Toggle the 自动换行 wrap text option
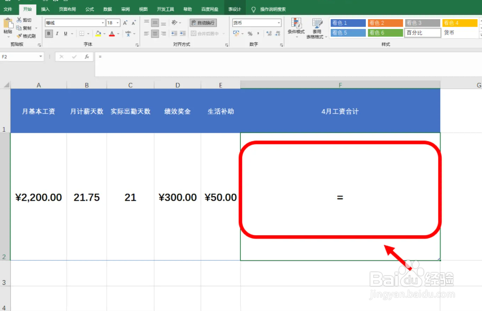Screen dimensions: 482x311 tap(202, 22)
